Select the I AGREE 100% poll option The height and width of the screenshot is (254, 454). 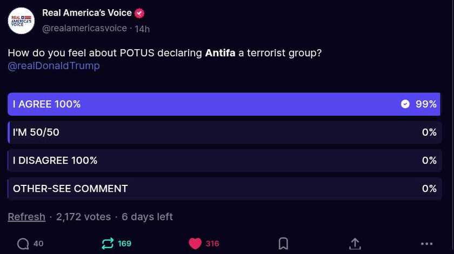click(x=224, y=104)
